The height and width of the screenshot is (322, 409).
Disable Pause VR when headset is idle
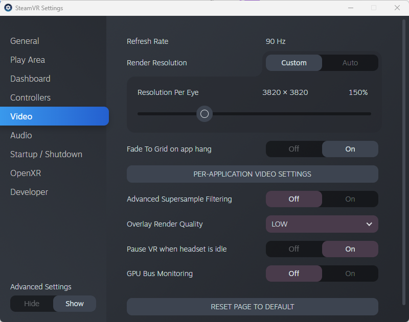click(293, 249)
